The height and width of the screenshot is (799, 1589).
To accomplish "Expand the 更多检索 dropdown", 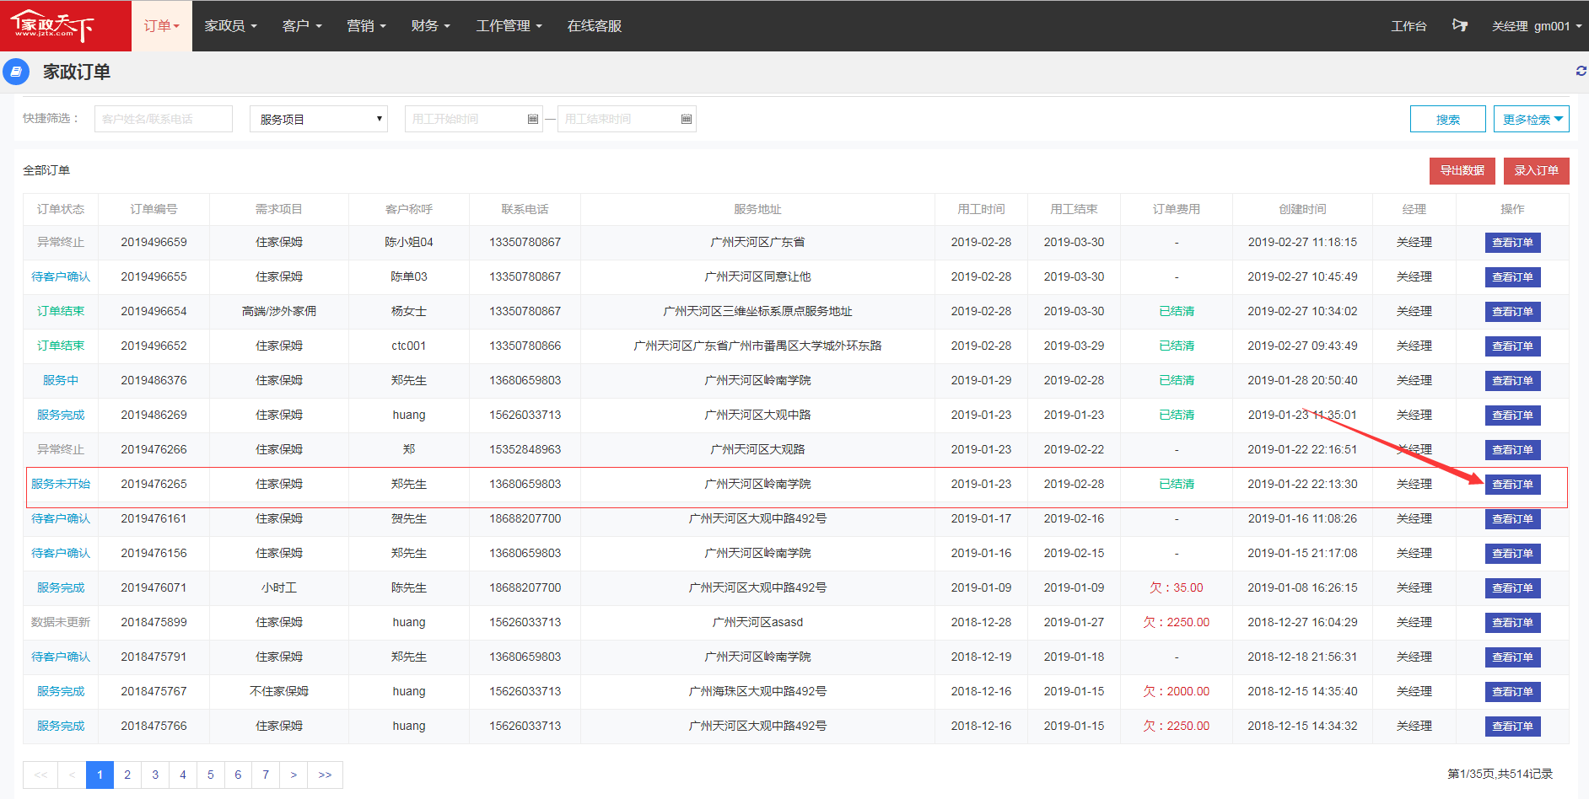I will tap(1532, 119).
